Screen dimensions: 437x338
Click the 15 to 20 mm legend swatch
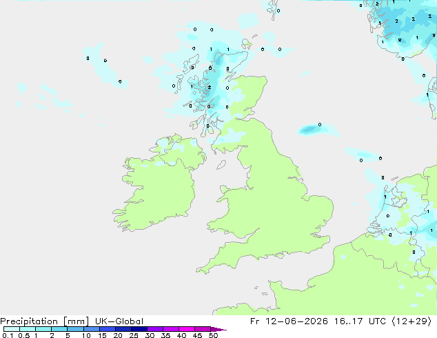click(x=107, y=329)
